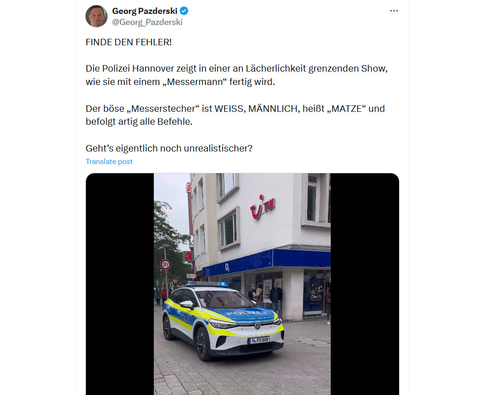The image size is (485, 395).
Task: Click the O2 logo on blue storefront
Action: pos(227,267)
